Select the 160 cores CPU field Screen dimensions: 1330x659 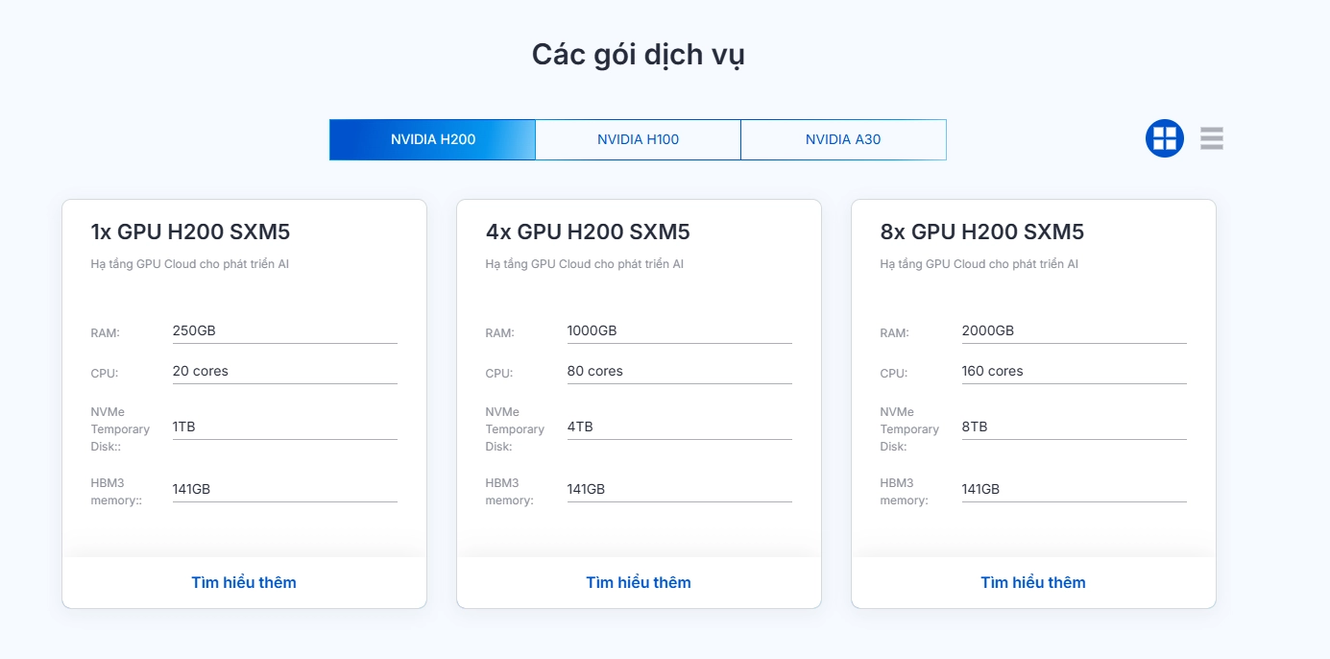(x=1074, y=371)
